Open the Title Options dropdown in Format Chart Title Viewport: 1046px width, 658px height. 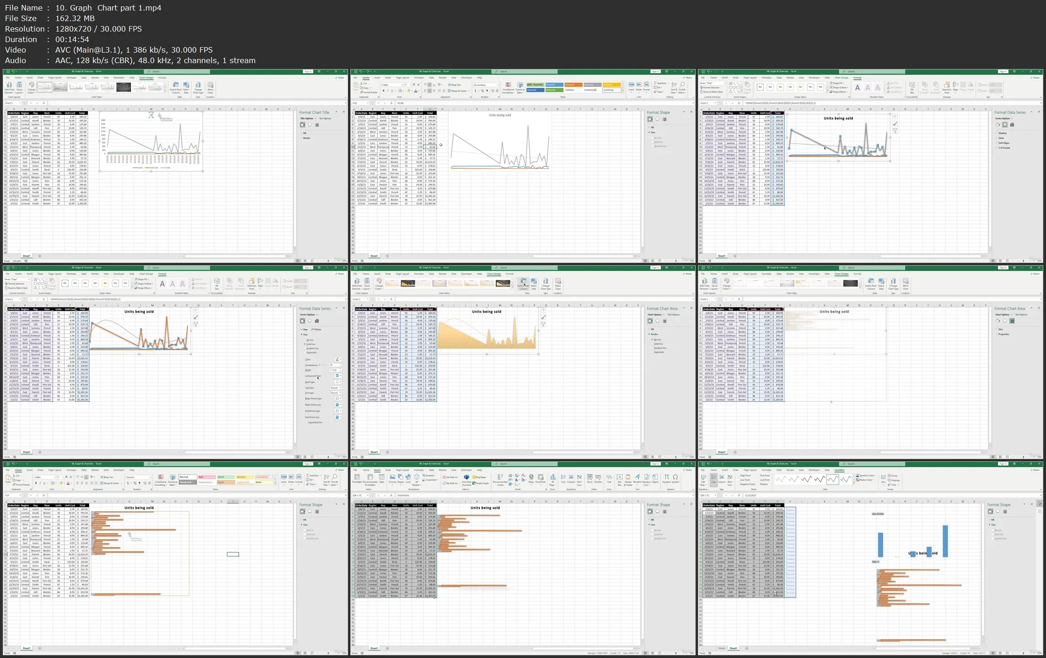pos(308,118)
